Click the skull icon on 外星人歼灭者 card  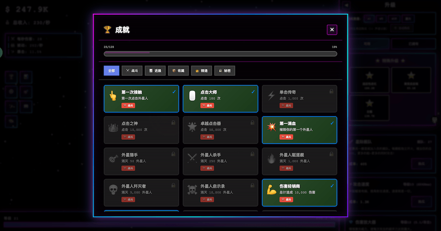[x=112, y=190]
